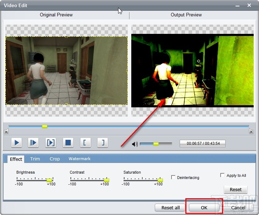Click the Brightness slider handle
This screenshot has width=259, height=215.
pos(49,180)
